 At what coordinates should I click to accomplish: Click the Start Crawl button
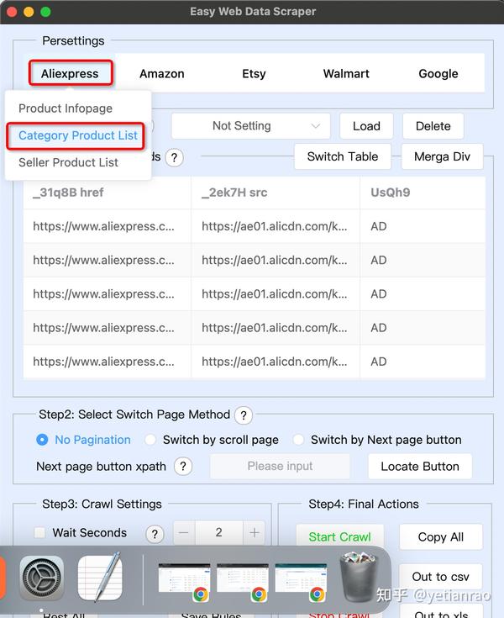340,536
